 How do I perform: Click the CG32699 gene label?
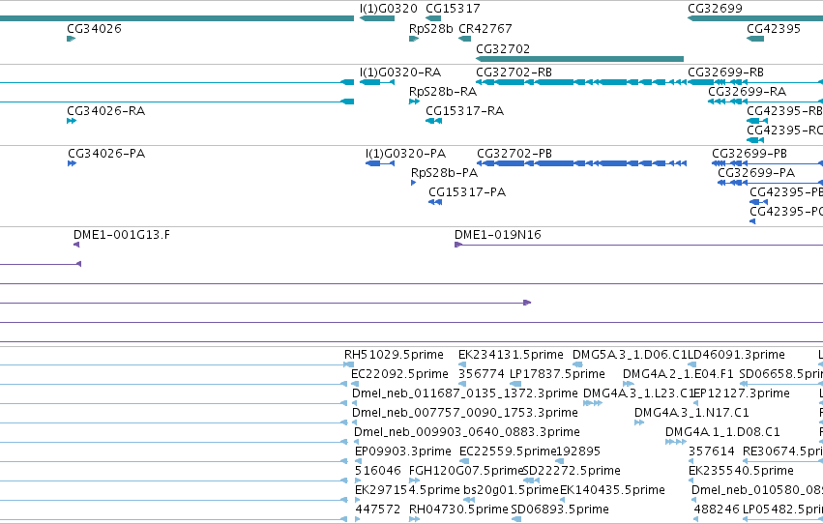click(715, 9)
